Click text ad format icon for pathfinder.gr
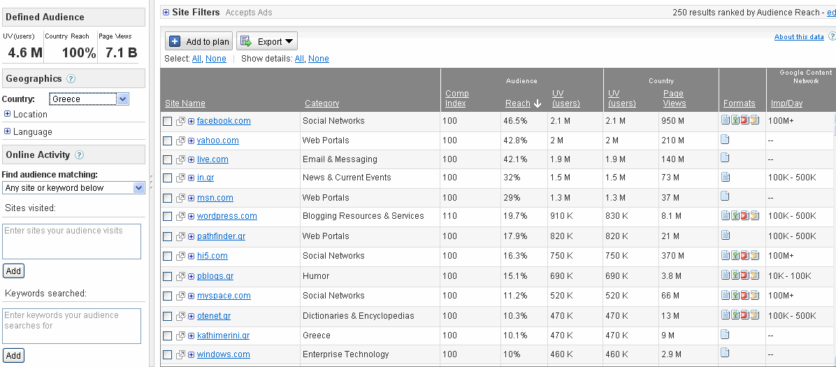Screen dimensions: 836x367 [x=725, y=236]
